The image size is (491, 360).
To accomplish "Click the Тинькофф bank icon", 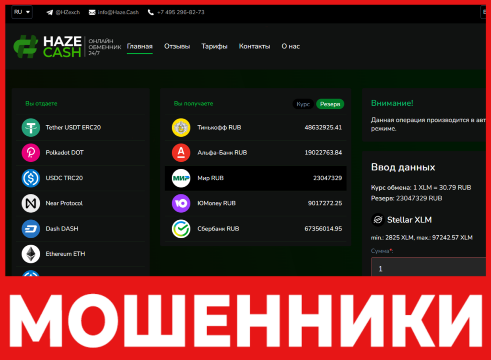I will [181, 127].
